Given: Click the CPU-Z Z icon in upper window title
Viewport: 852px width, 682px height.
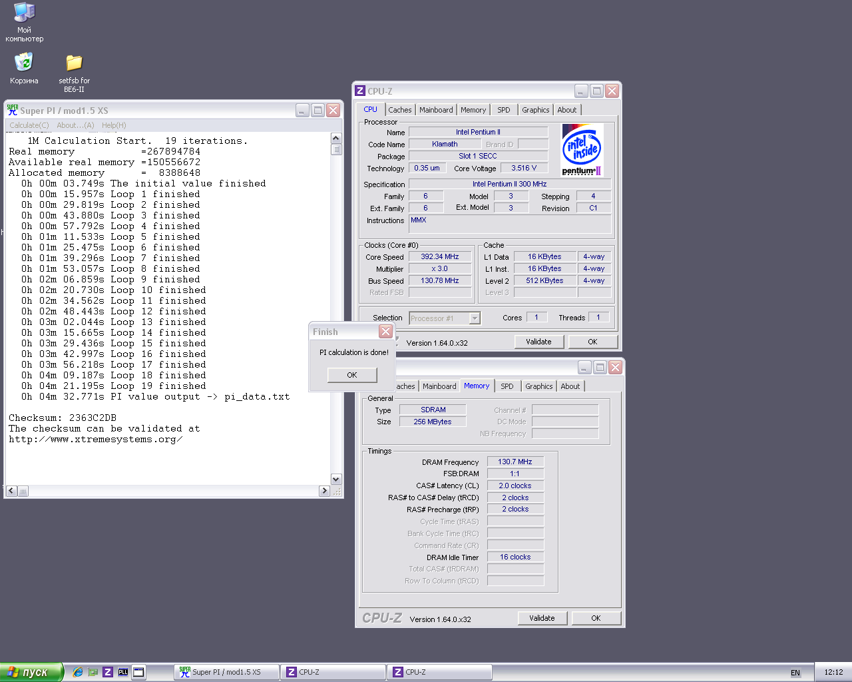Looking at the screenshot, I should (360, 91).
